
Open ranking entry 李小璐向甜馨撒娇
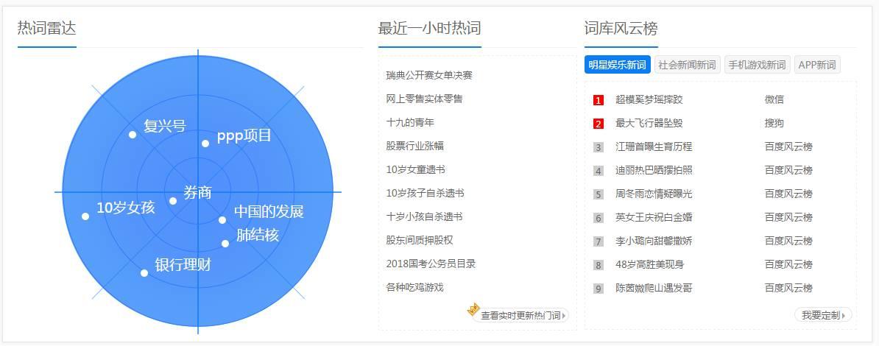pyautogui.click(x=654, y=241)
